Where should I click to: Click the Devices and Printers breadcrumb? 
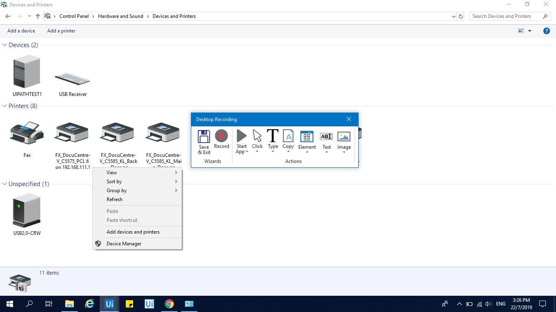point(174,16)
